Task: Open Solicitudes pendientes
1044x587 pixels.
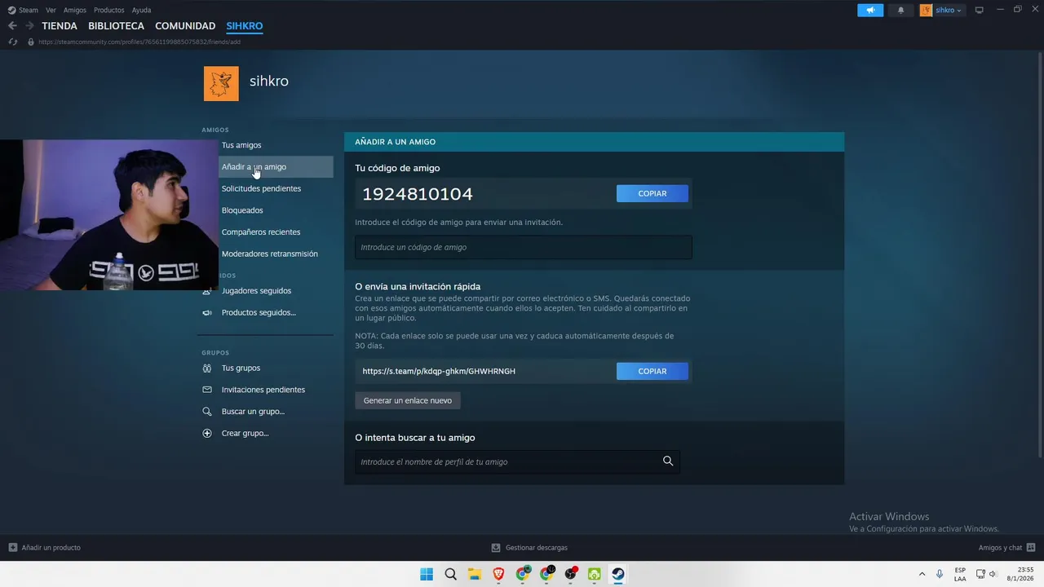Action: (261, 188)
